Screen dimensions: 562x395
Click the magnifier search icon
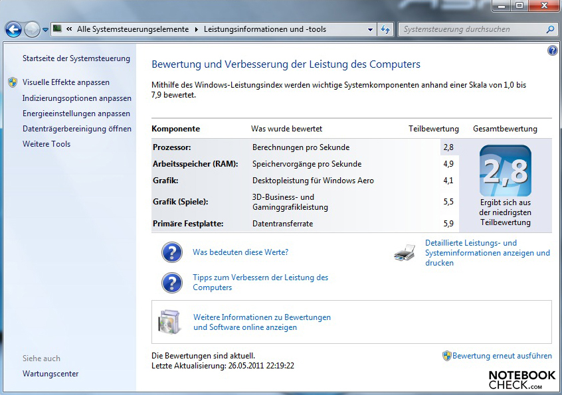550,29
